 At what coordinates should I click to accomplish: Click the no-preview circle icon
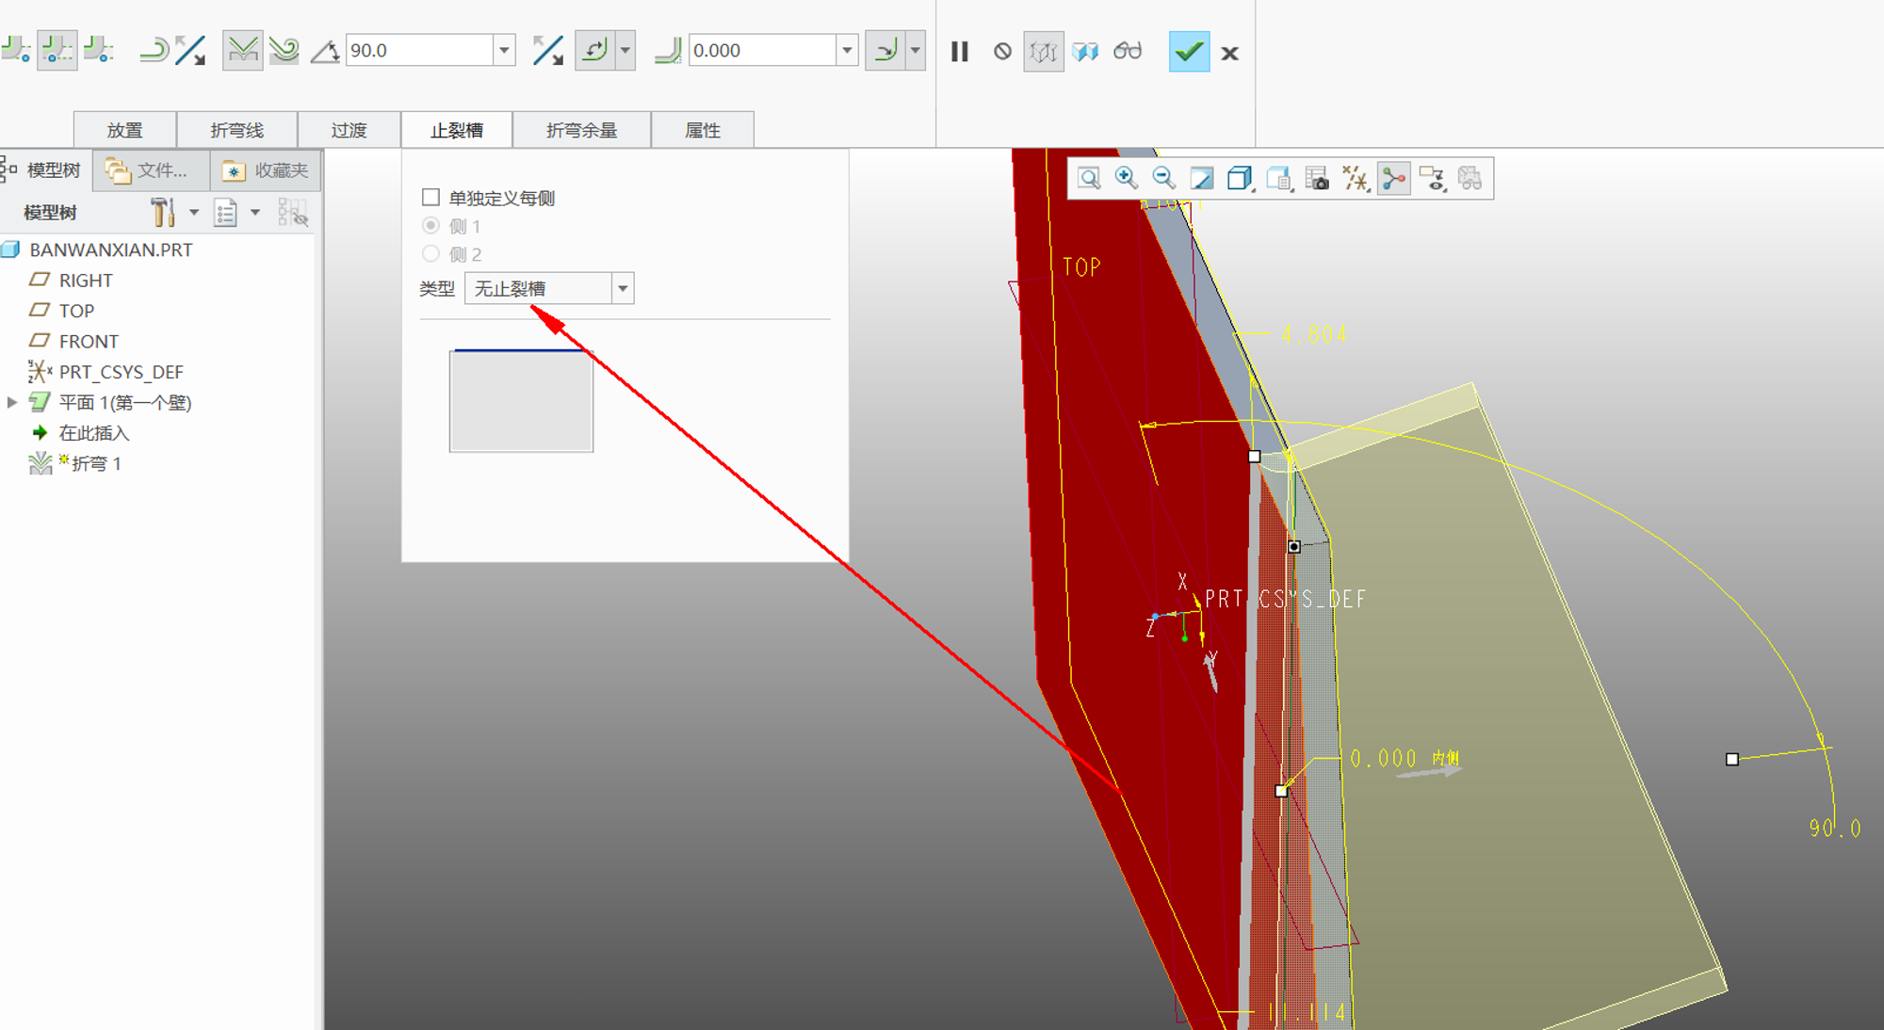(x=1003, y=52)
